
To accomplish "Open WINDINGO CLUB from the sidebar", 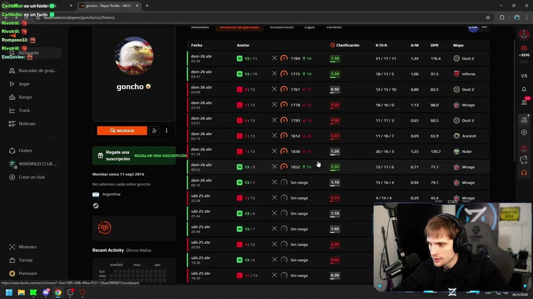I will (33, 164).
